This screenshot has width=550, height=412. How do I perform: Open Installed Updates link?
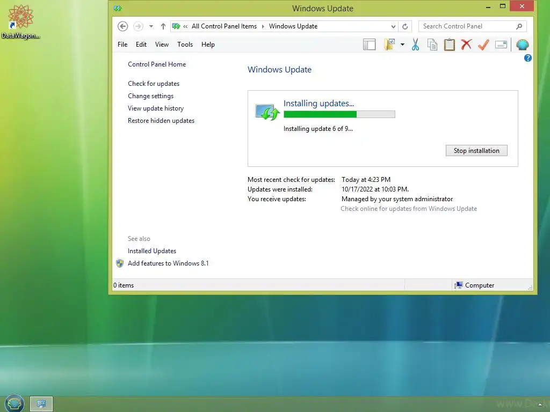[152, 251]
